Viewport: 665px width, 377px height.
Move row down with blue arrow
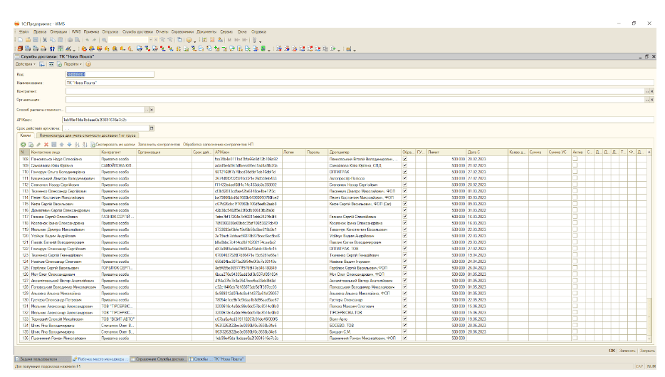click(x=68, y=144)
